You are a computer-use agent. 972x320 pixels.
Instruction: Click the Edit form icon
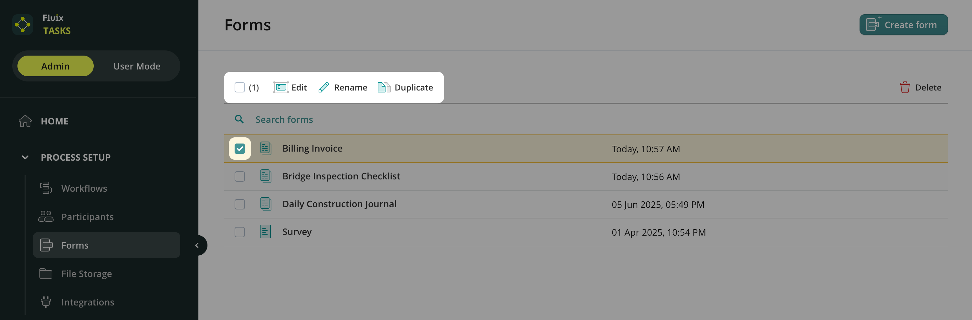(281, 88)
